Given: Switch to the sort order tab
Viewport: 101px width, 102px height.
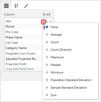Looking at the screenshot, I should (x=16, y=6).
